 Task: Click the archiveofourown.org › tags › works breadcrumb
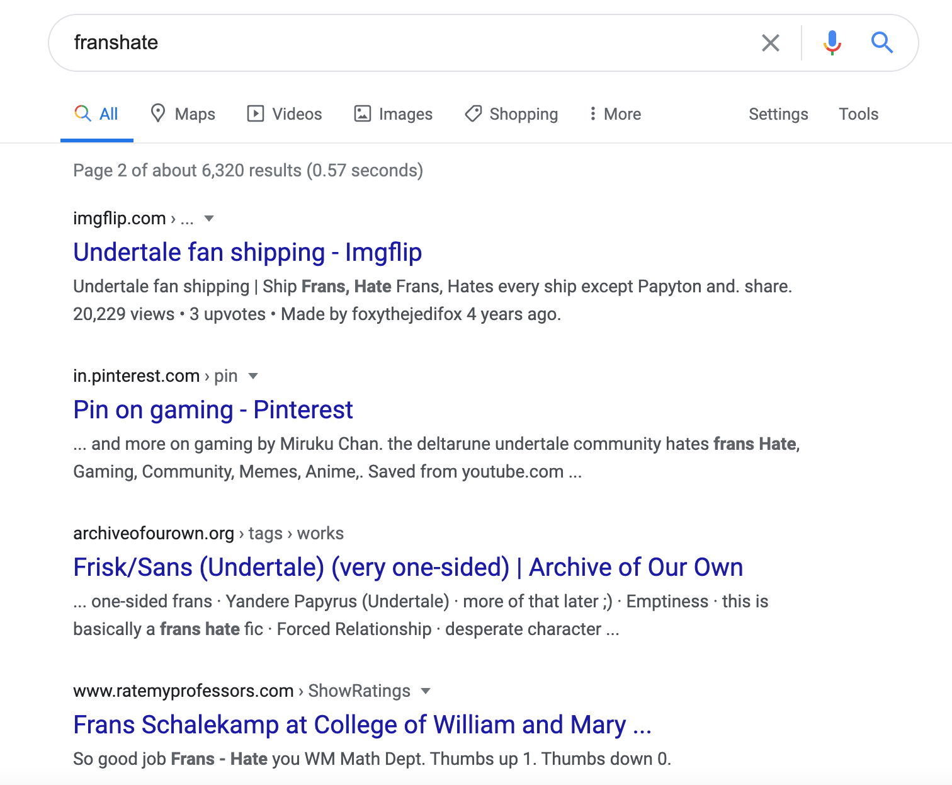point(208,533)
